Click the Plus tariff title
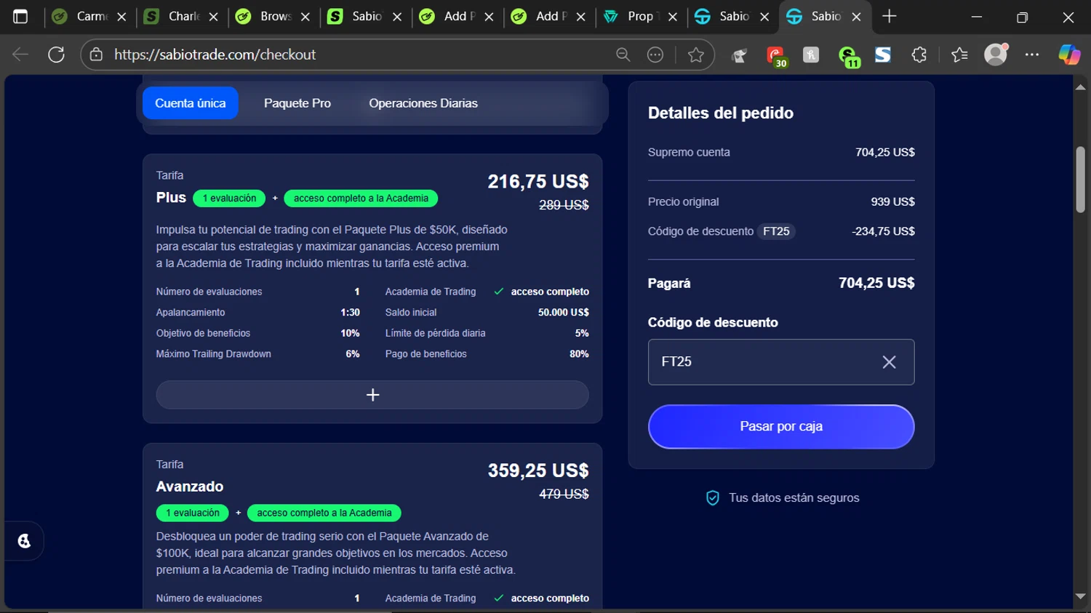The image size is (1091, 613). (x=171, y=198)
